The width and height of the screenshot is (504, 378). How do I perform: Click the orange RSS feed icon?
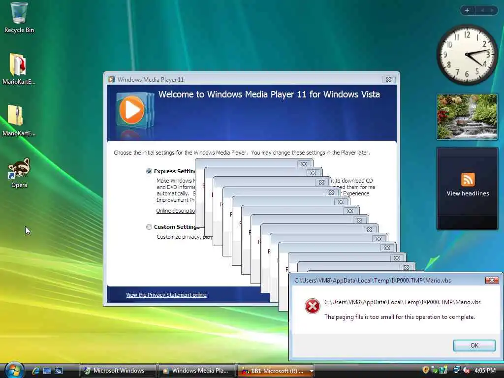tap(468, 179)
